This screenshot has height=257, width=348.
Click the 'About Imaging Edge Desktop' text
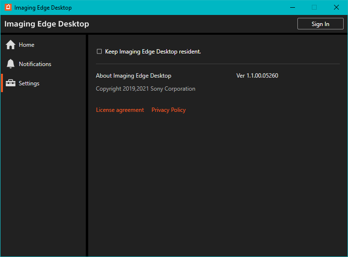click(134, 76)
